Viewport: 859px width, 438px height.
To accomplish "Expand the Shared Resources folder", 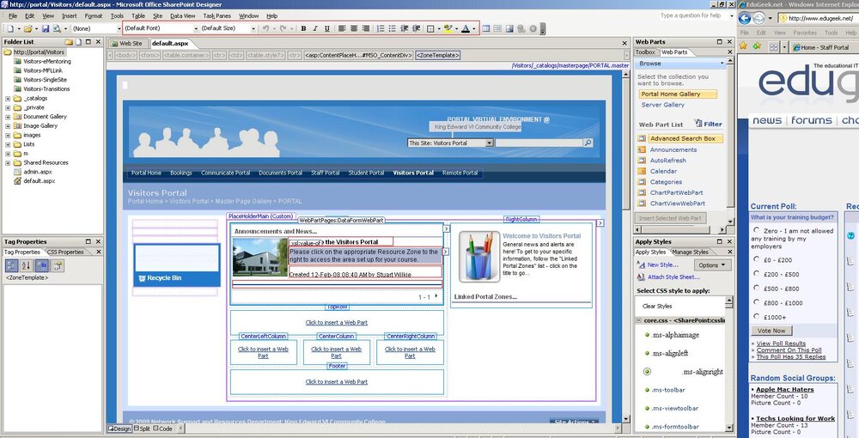I will coord(8,162).
